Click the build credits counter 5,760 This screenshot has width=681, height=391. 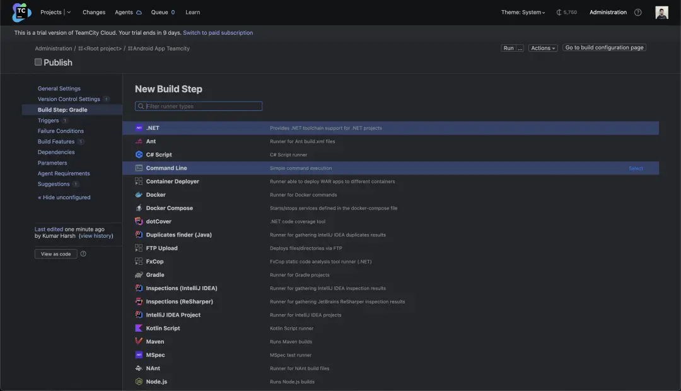(567, 12)
